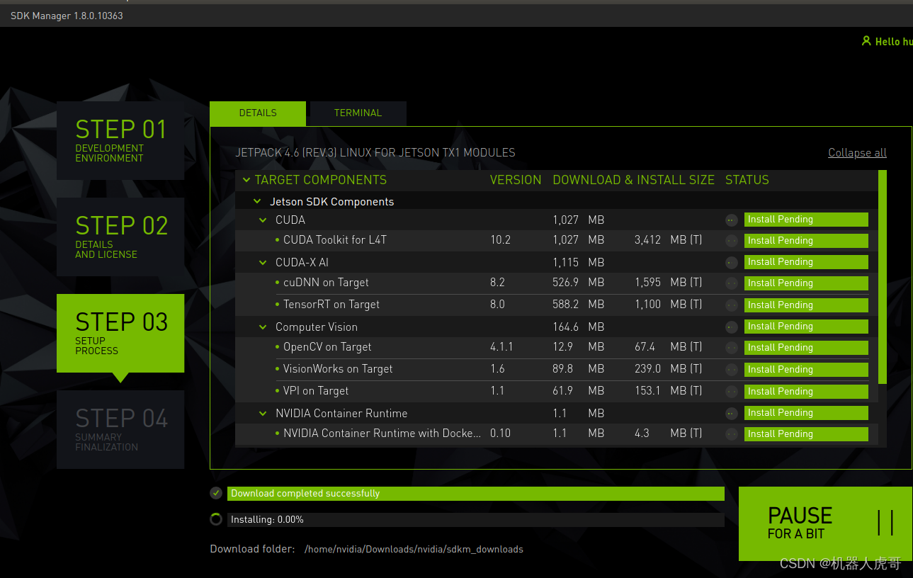This screenshot has height=578, width=913.
Task: Click the spinner icon next to Installing progress
Action: click(x=216, y=518)
